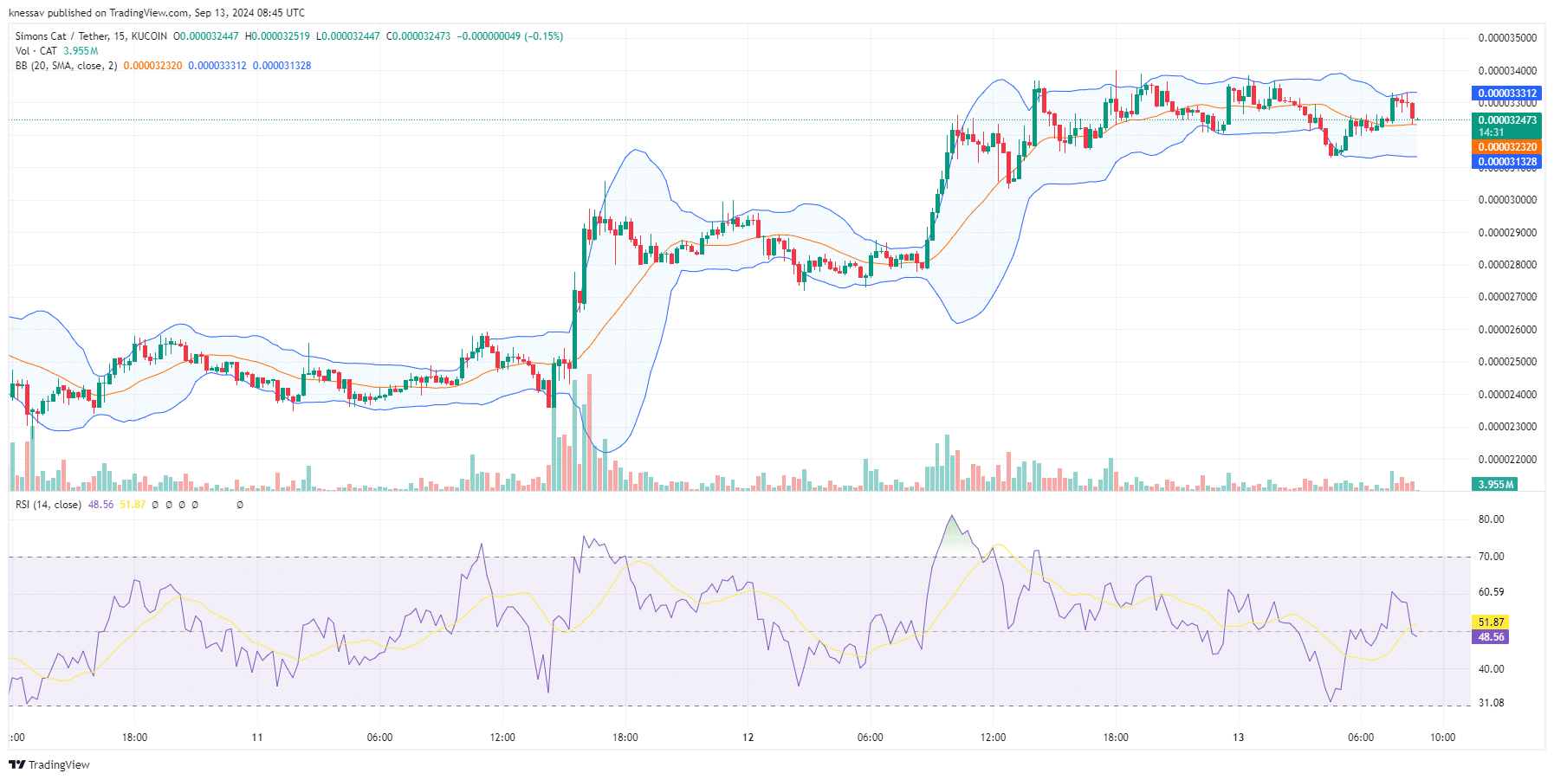The height and width of the screenshot is (780, 1554).
Task: Click the 06:00 label after date 13
Action: [x=1361, y=738]
